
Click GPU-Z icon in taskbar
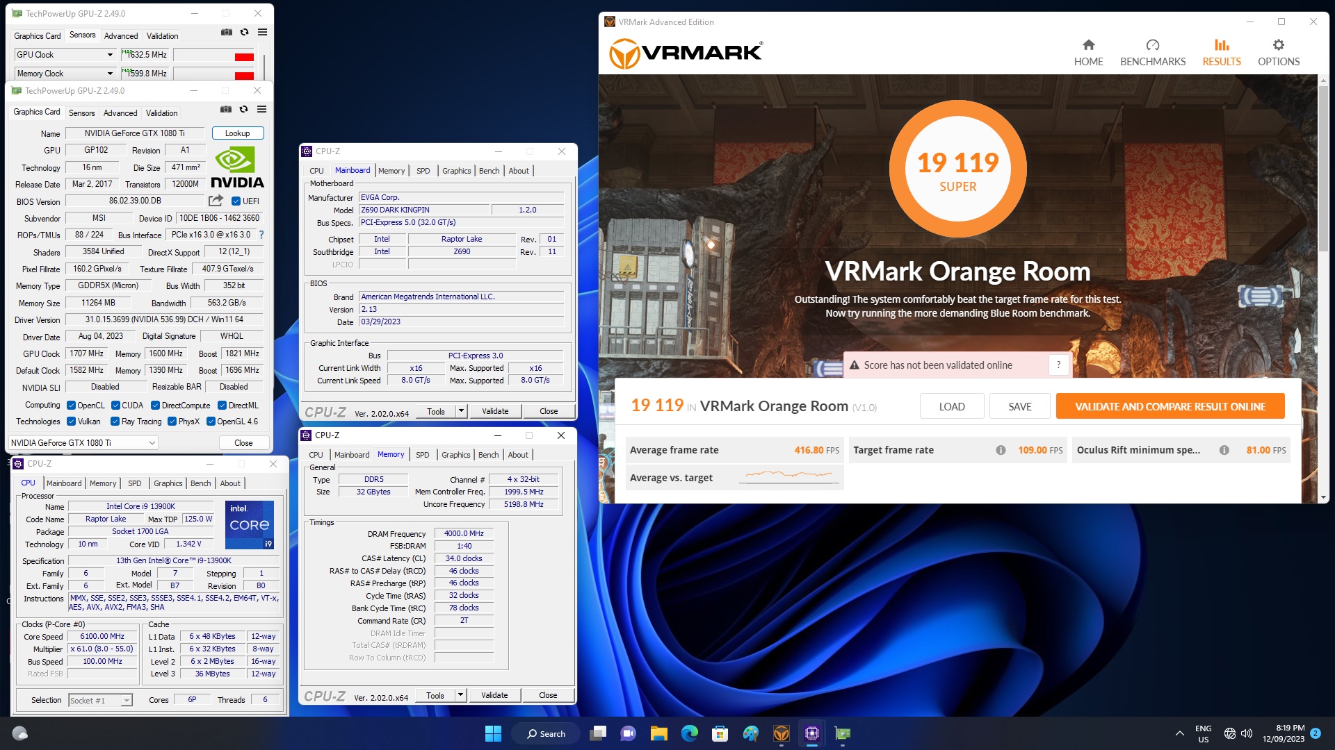(x=842, y=733)
